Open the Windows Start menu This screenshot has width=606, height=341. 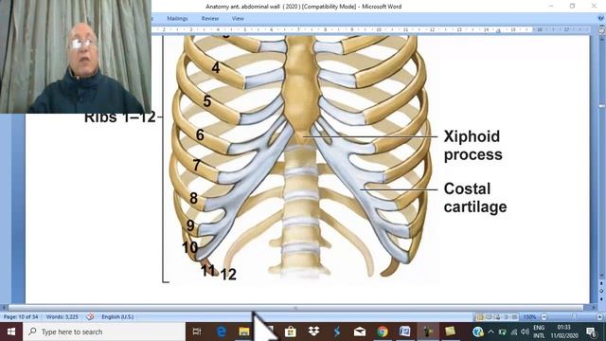coord(11,332)
